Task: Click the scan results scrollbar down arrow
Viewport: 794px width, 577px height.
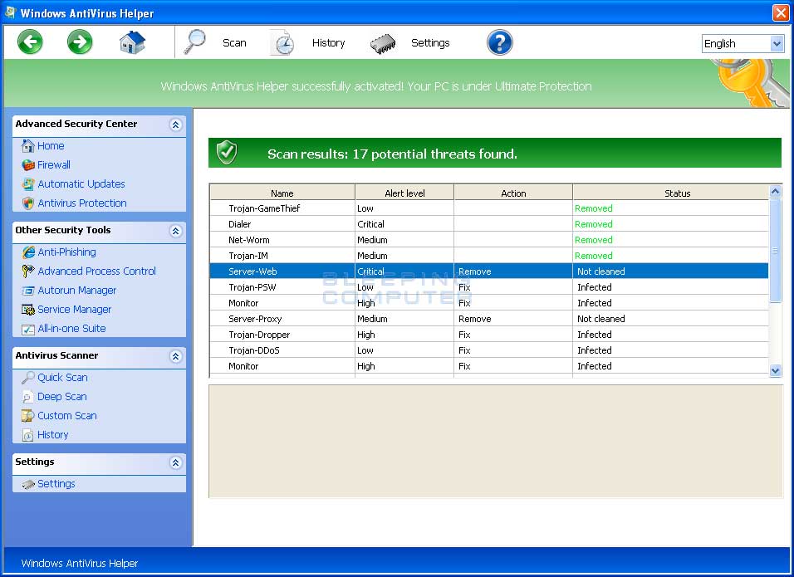Action: click(x=775, y=370)
